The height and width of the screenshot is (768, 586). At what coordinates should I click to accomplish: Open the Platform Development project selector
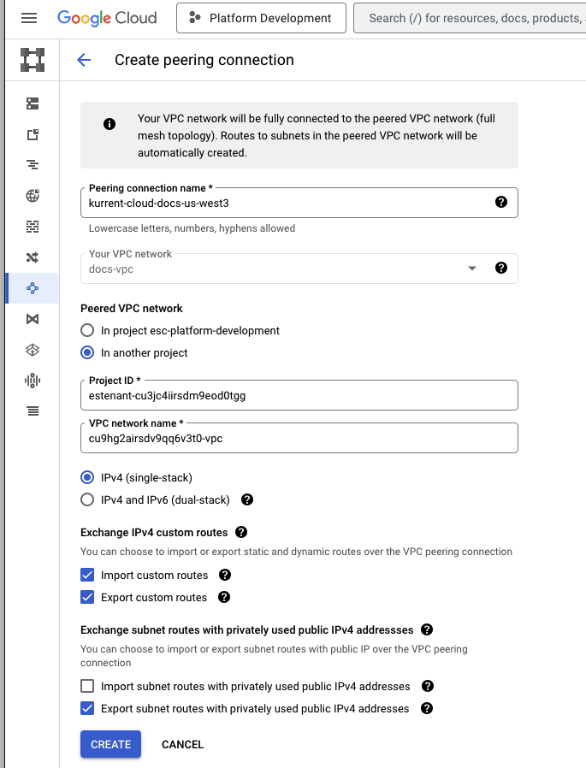click(260, 17)
